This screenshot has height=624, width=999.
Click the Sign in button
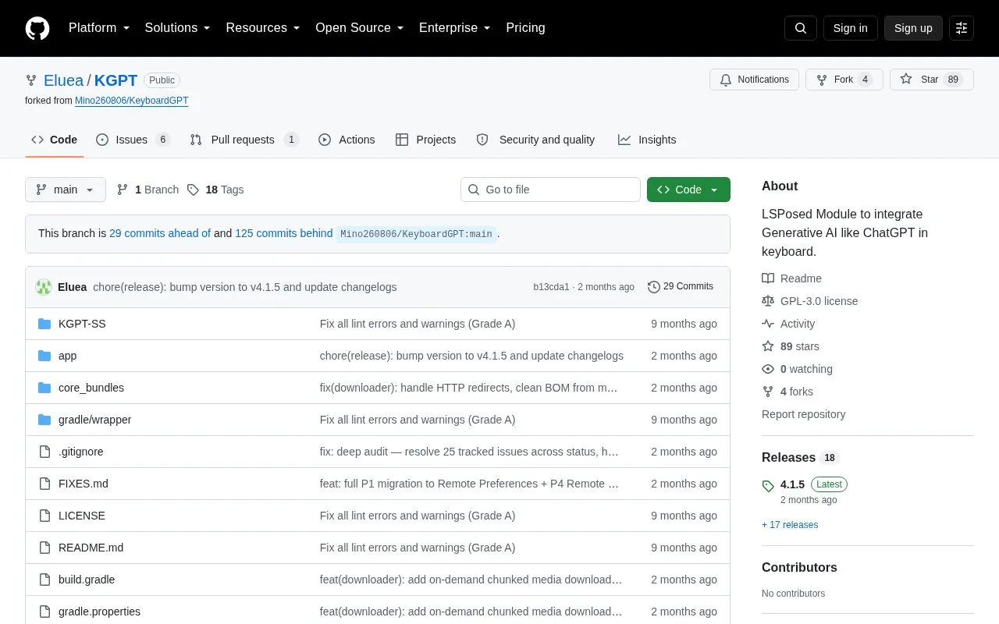pyautogui.click(x=850, y=28)
